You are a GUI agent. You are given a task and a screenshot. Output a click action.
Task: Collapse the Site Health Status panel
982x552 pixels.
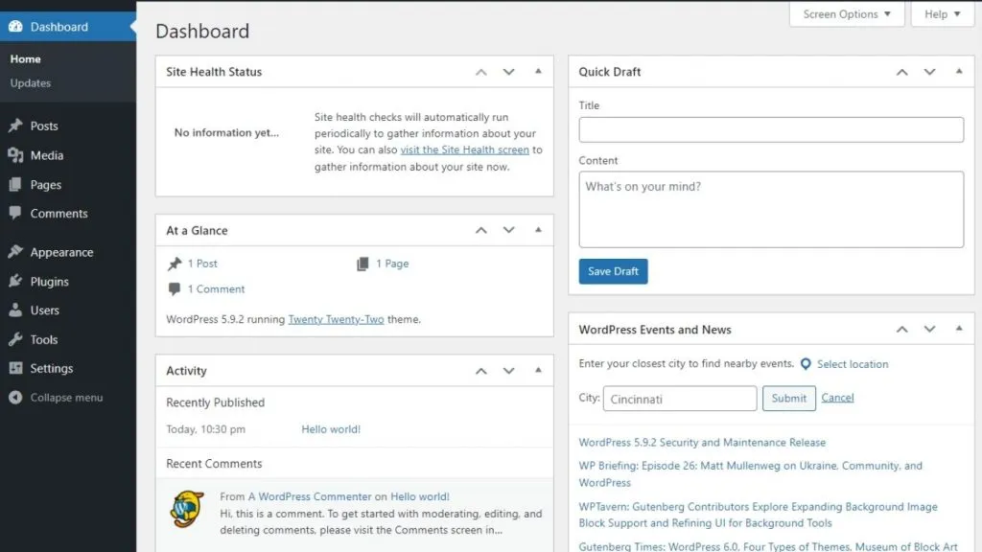click(x=538, y=71)
